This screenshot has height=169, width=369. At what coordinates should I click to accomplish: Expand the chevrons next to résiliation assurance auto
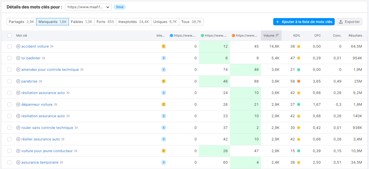tap(68, 93)
